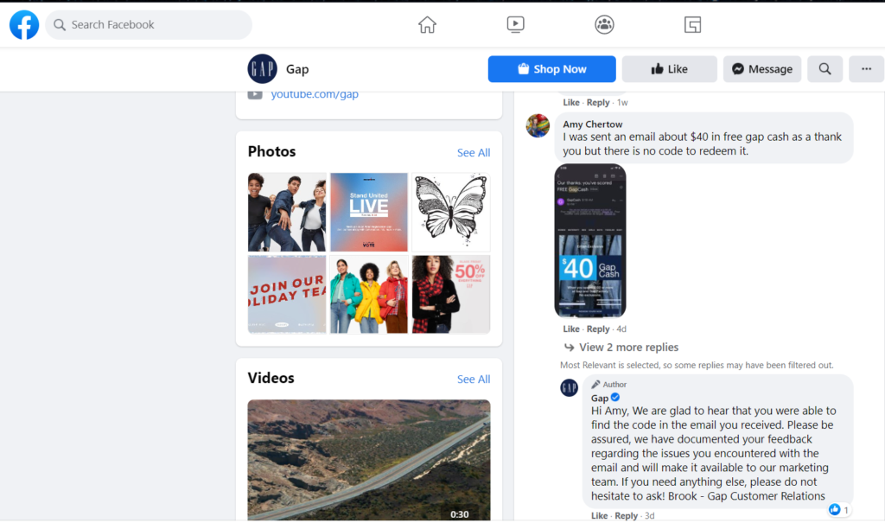Image resolution: width=885 pixels, height=523 pixels.
Task: Click the Facebook logo icon
Action: coord(24,25)
